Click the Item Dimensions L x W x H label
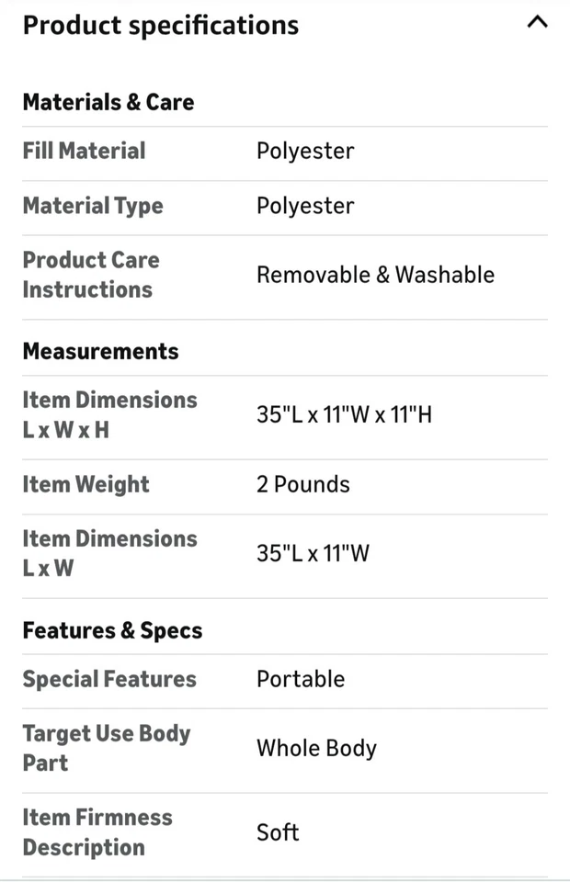This screenshot has height=882, width=570. [x=109, y=414]
